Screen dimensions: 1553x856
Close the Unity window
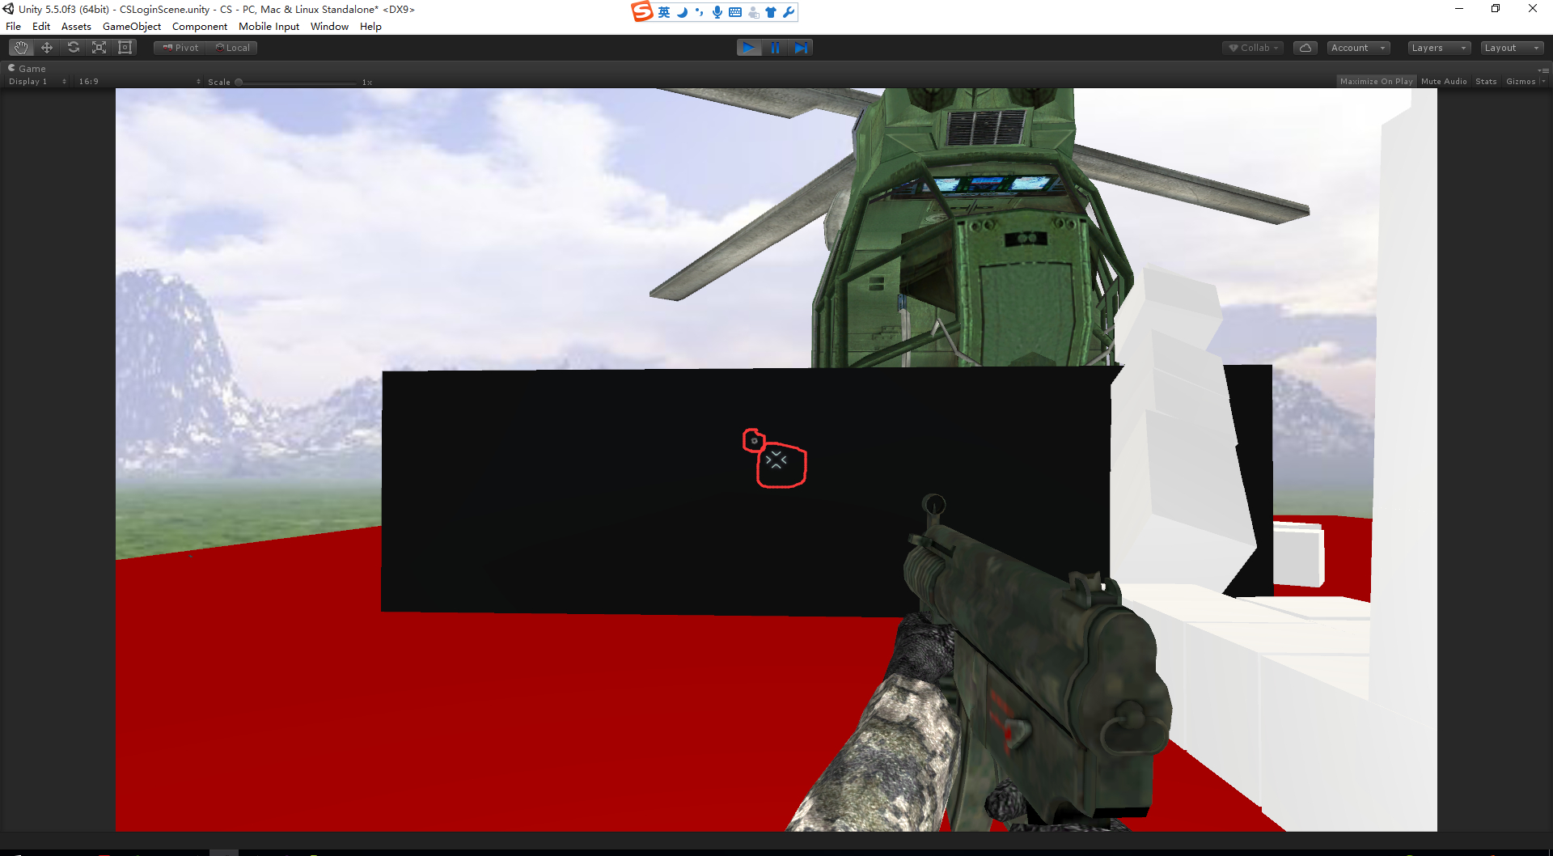[1533, 9]
